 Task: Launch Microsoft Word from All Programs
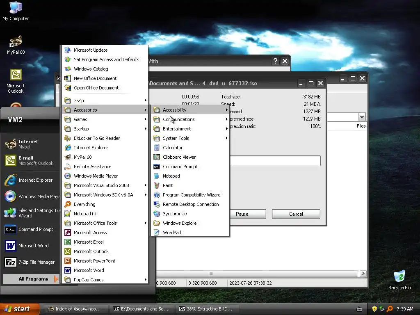pos(105,270)
